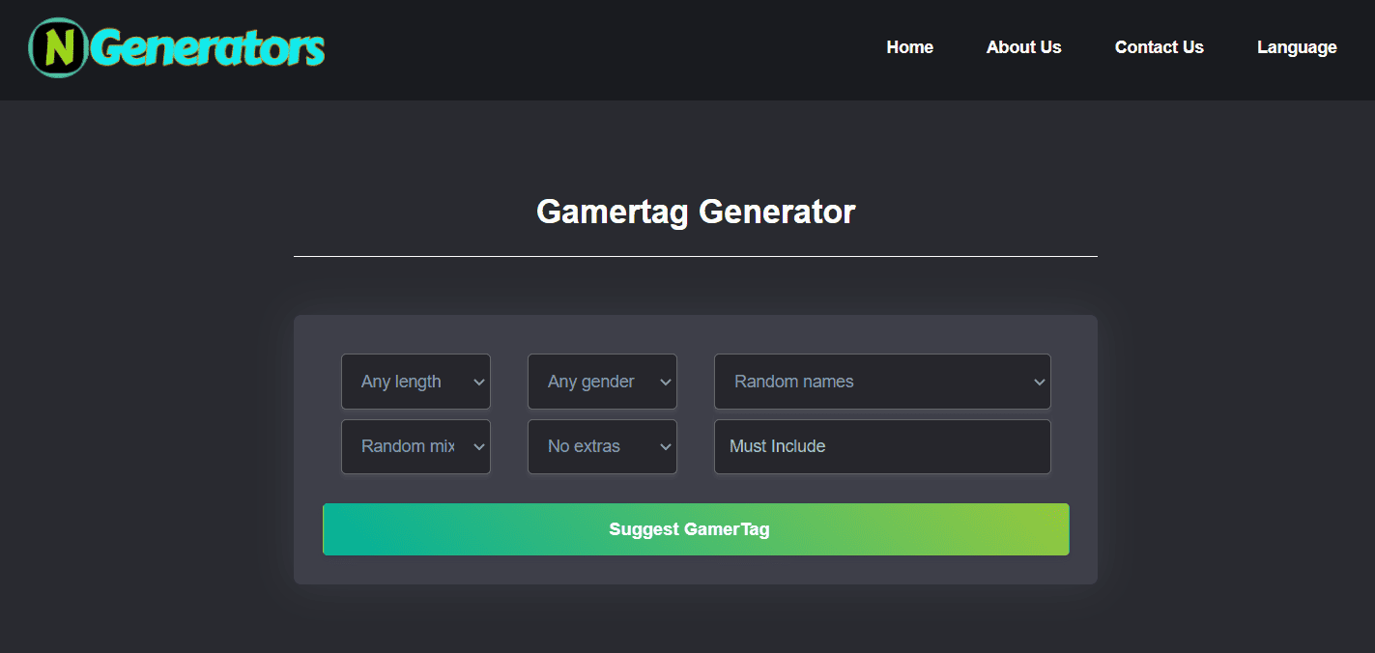The image size is (1375, 653).
Task: Expand the Any length dropdown
Action: tap(415, 382)
